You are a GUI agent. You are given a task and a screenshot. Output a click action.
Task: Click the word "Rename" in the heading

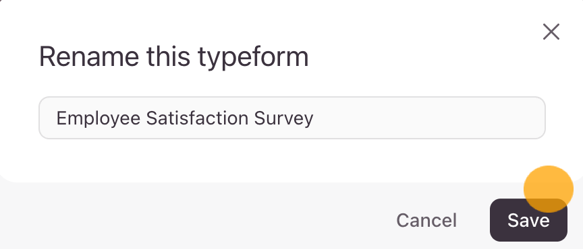coord(89,57)
